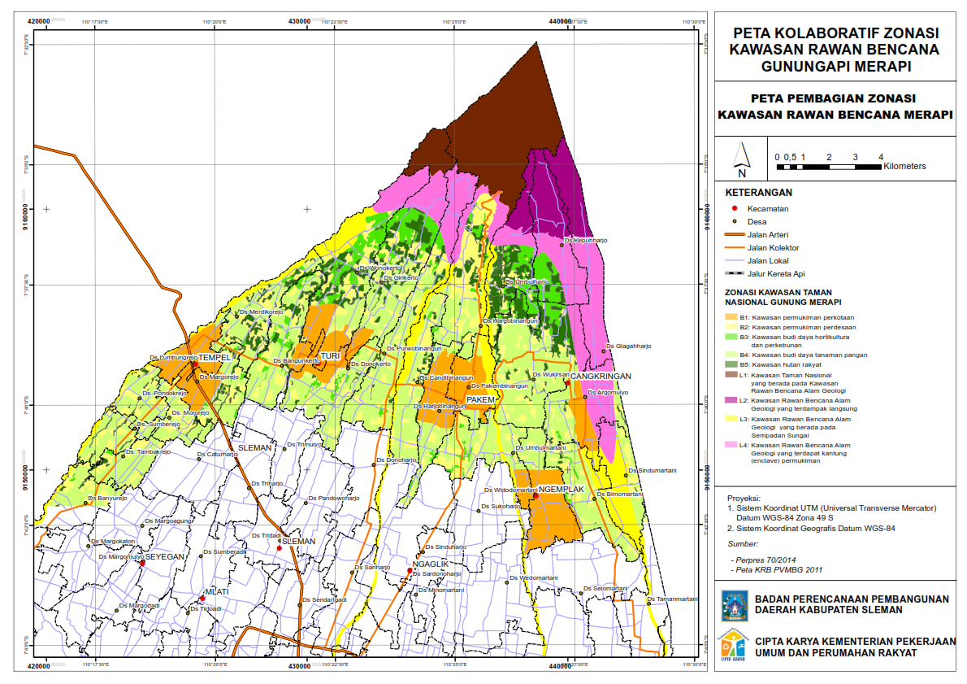Select the B3 horticulture green swatch
Viewport: 967px width, 684px height.
click(731, 336)
